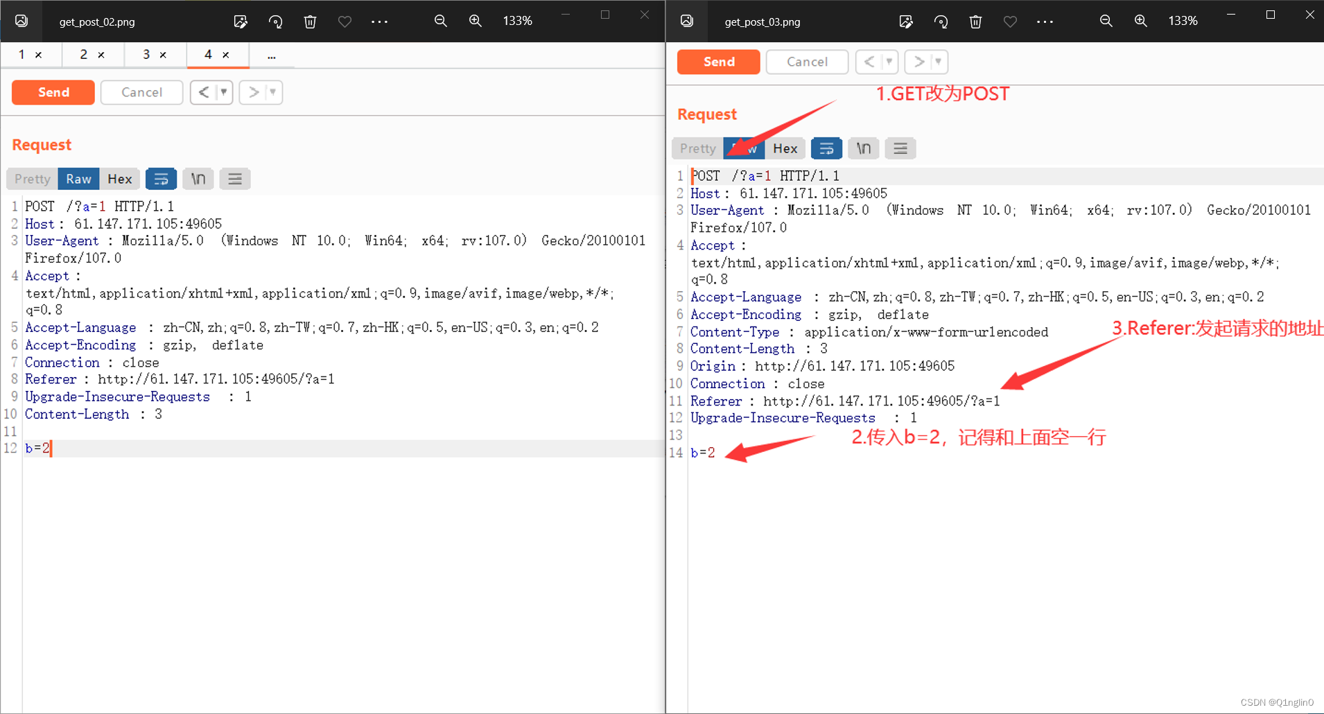Screen dimensions: 1324x714
Task: Close Repeater tab 1
Action: coord(39,55)
